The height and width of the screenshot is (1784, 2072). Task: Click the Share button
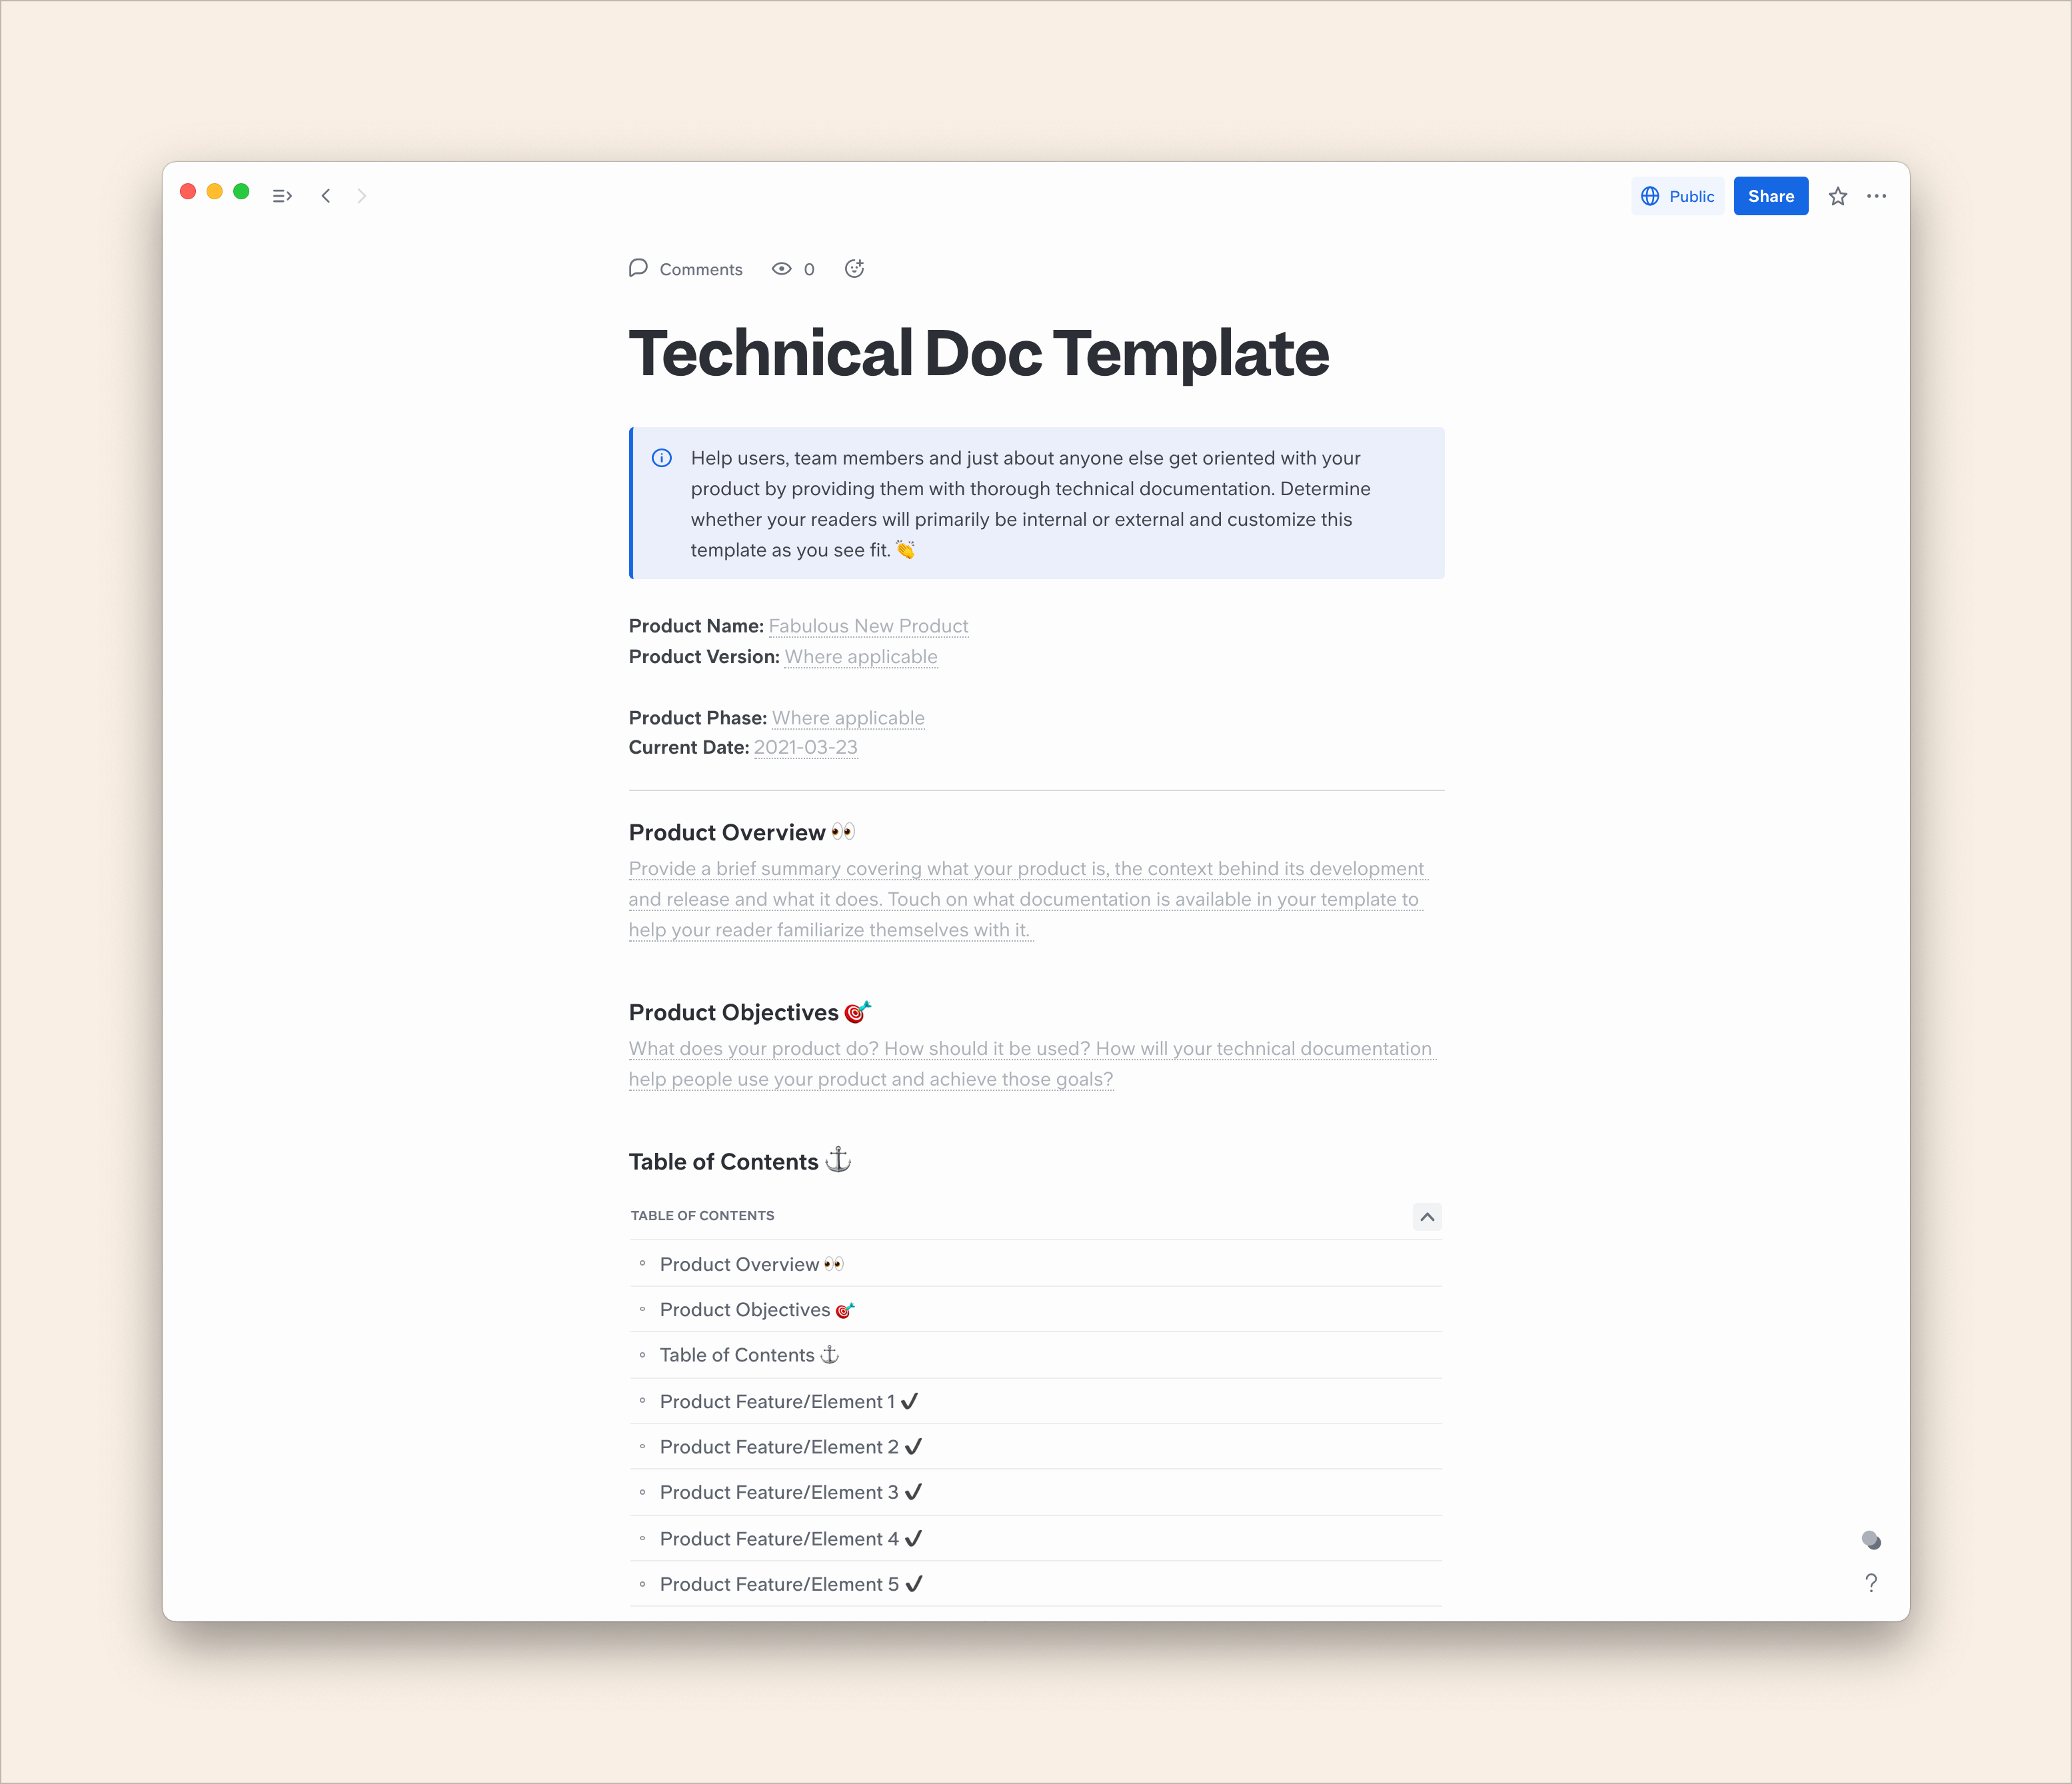tap(1769, 195)
